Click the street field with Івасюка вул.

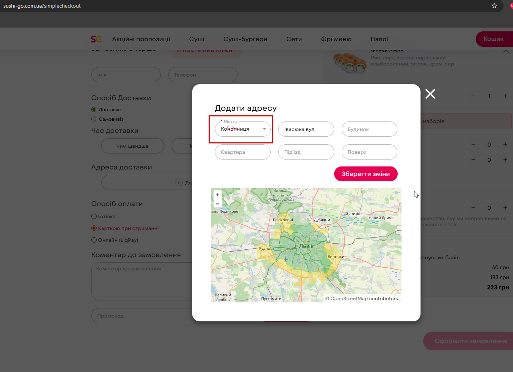306,129
